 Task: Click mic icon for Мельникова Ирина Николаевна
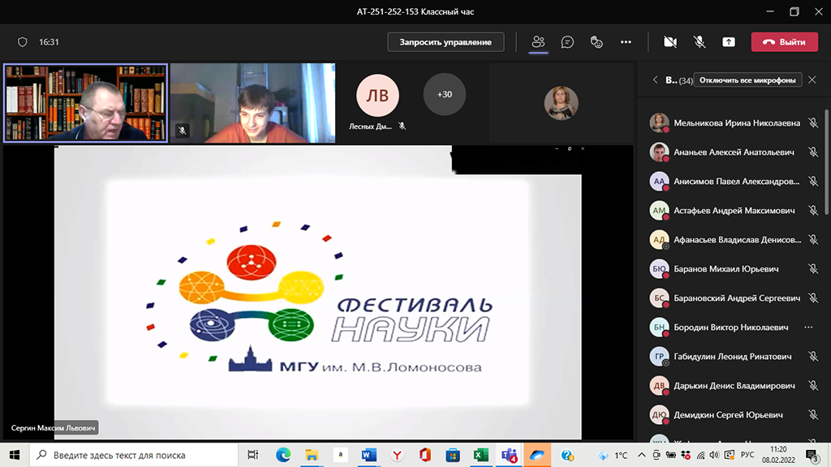coord(813,123)
